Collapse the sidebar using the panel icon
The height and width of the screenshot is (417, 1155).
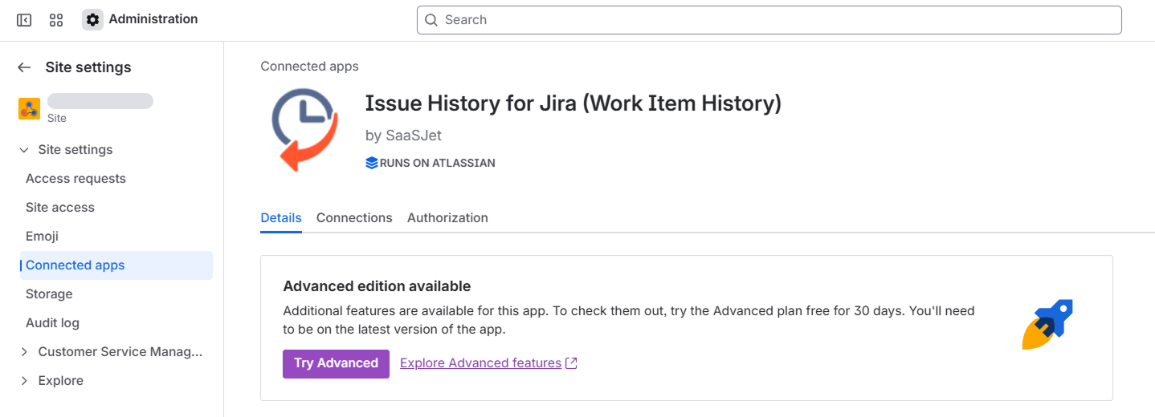[24, 20]
